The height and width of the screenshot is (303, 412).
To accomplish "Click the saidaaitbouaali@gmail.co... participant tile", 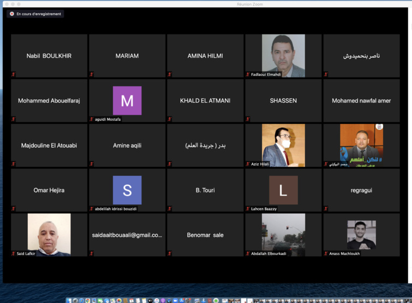I will click(x=127, y=235).
